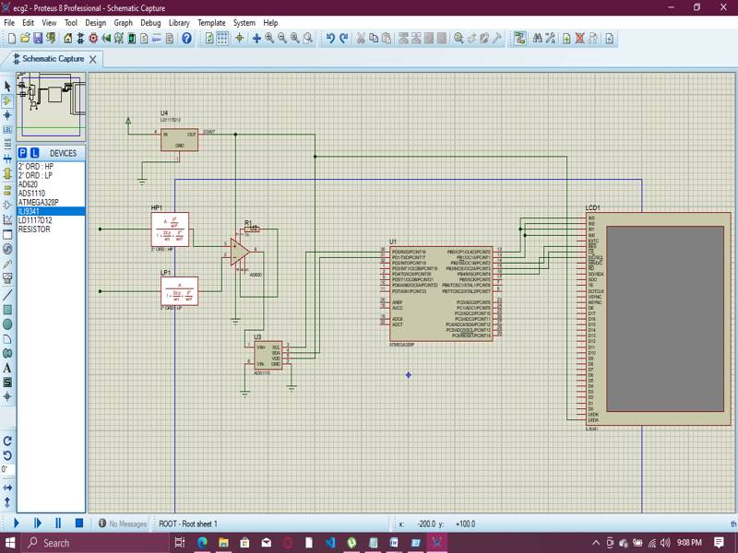Select ATMEGA328P in devices list
This screenshot has width=738, height=553.
pos(38,202)
